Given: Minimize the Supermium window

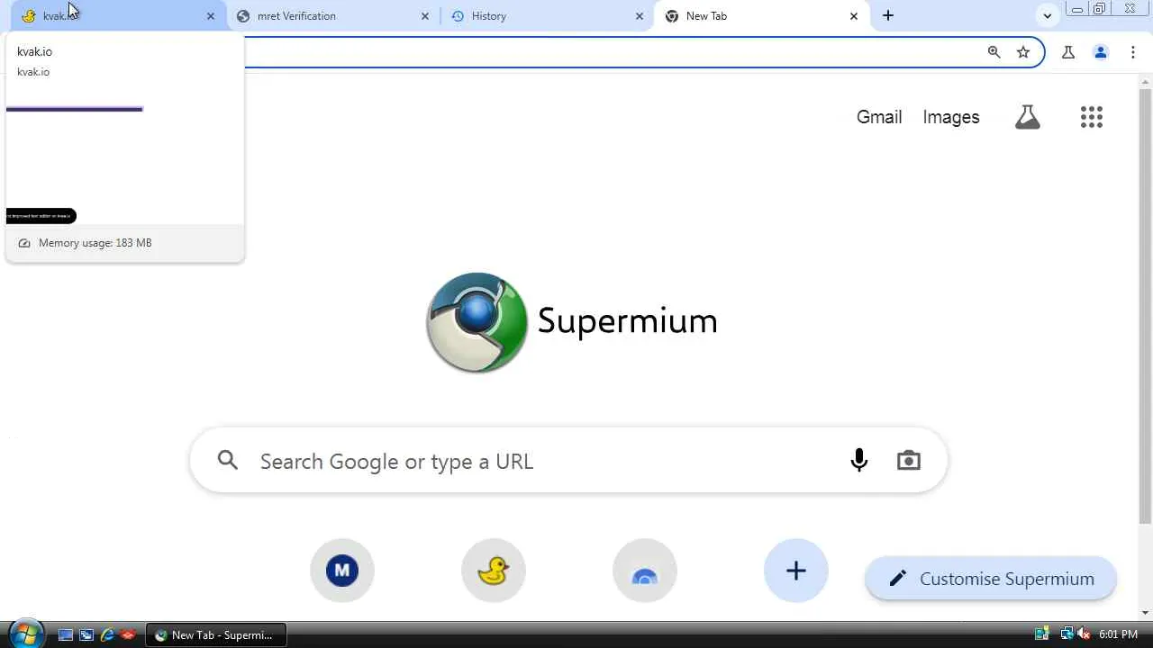Looking at the screenshot, I should (x=1077, y=9).
